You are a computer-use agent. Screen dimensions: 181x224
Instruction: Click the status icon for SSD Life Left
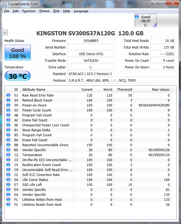coord(8,185)
